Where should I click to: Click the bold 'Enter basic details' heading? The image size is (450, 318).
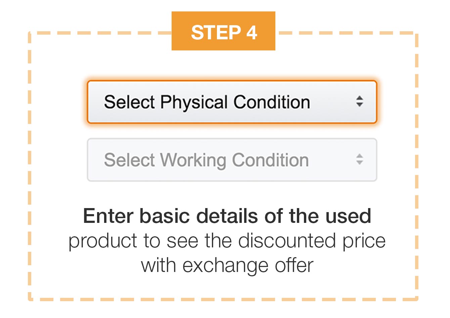227,216
